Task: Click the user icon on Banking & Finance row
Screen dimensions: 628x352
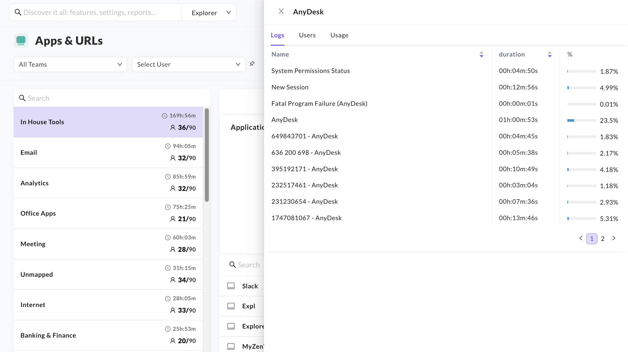Action: tap(173, 341)
